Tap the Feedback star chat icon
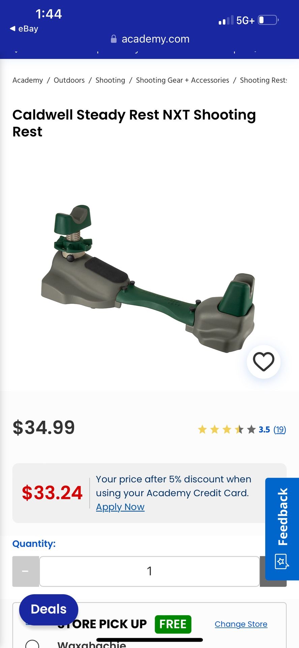The image size is (299, 648). [x=282, y=562]
